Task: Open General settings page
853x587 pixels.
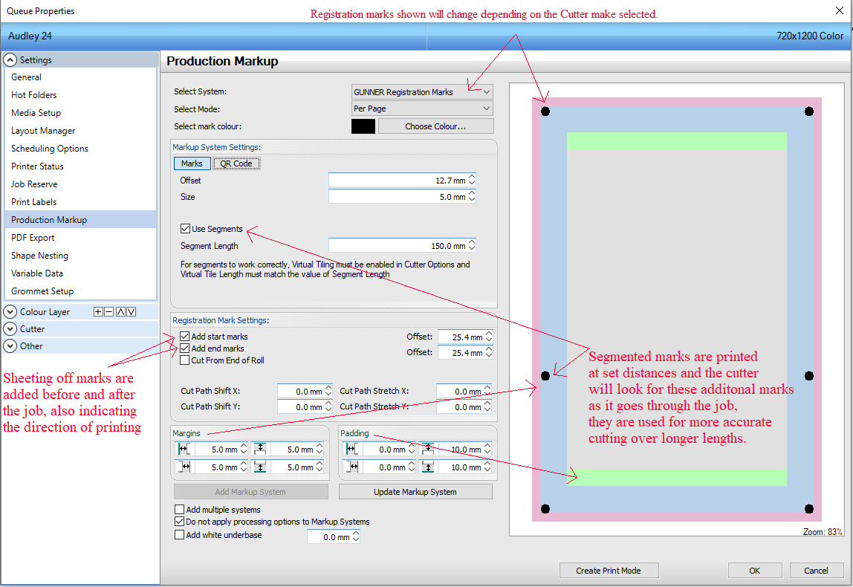Action: (80, 77)
